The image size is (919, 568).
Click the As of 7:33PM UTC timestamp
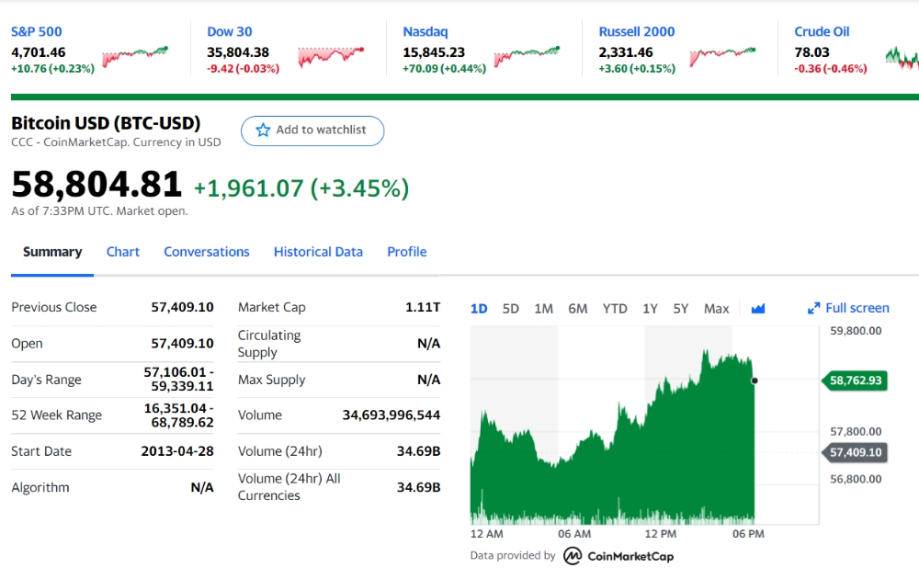click(x=99, y=211)
